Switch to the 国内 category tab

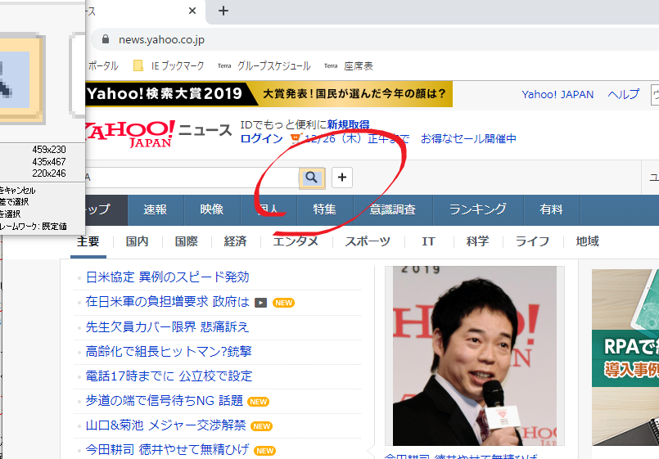coord(137,241)
